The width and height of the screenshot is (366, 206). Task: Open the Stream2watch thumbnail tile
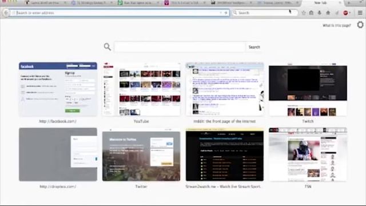pyautogui.click(x=225, y=154)
